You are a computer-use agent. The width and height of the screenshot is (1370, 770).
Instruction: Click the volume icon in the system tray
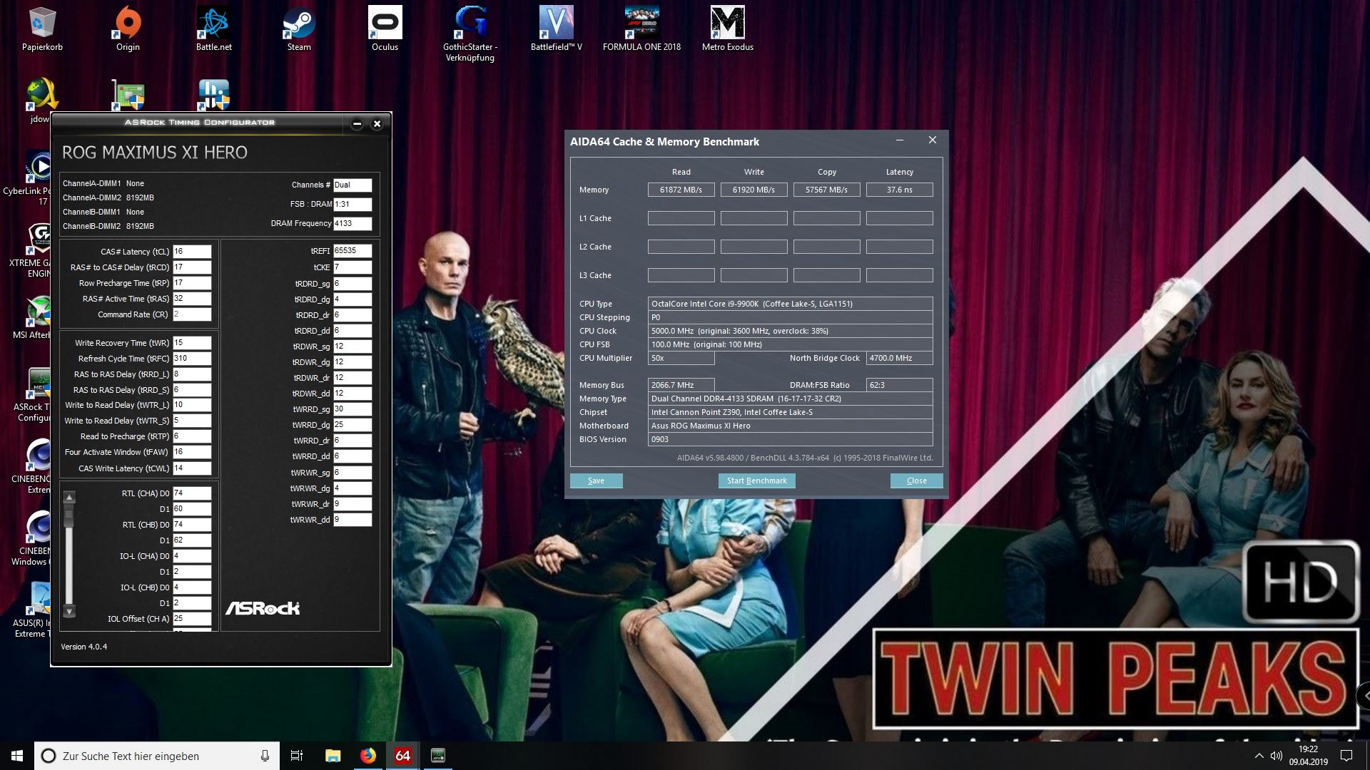click(x=1277, y=756)
